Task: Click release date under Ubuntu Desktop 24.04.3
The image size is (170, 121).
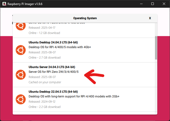Action: click(x=42, y=52)
